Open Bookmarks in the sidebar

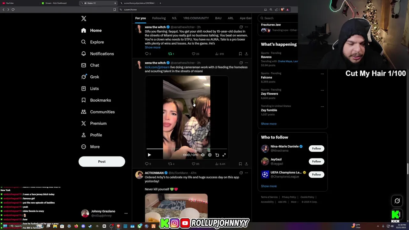[x=96, y=100]
